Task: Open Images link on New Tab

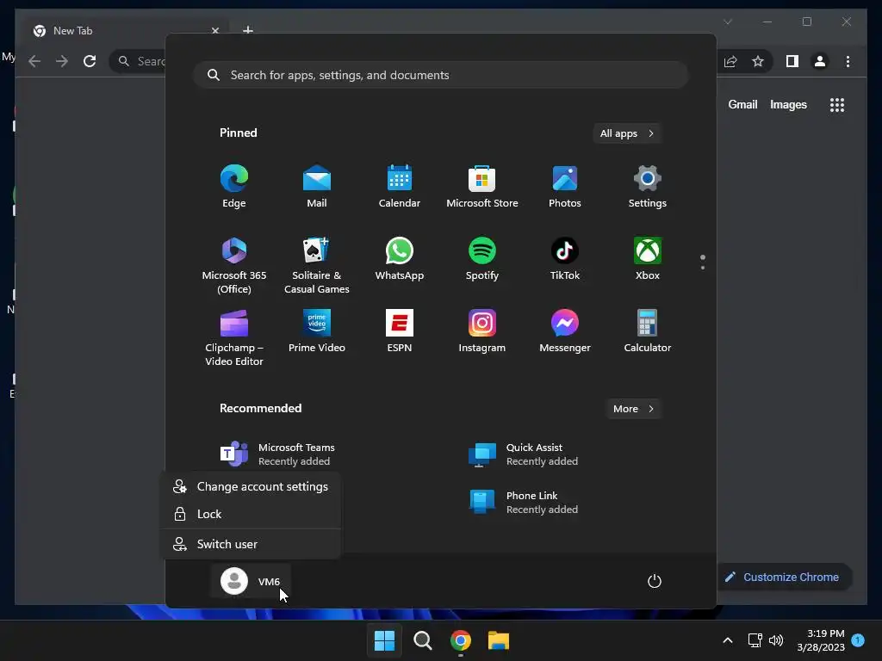Action: pos(788,104)
